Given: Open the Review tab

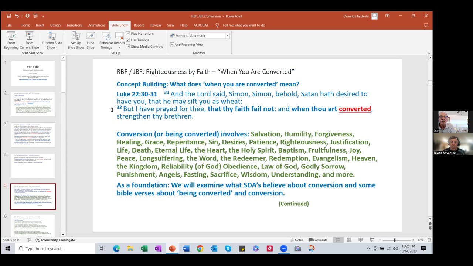Looking at the screenshot, I should click(156, 25).
